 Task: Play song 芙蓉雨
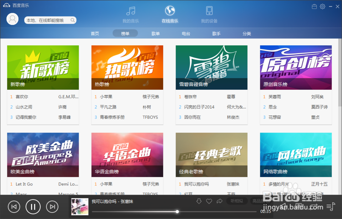(275, 97)
